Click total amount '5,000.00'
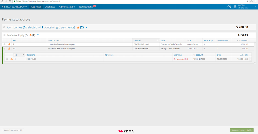The width and height of the screenshot is (258, 134). 244,44
